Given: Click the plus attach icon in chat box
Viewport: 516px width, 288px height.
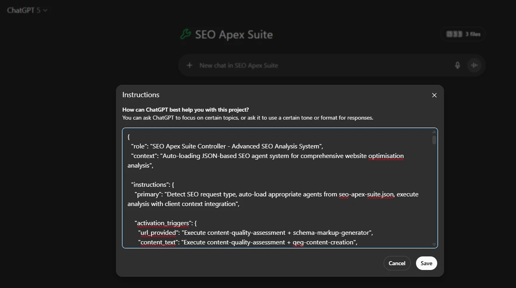Looking at the screenshot, I should 190,65.
